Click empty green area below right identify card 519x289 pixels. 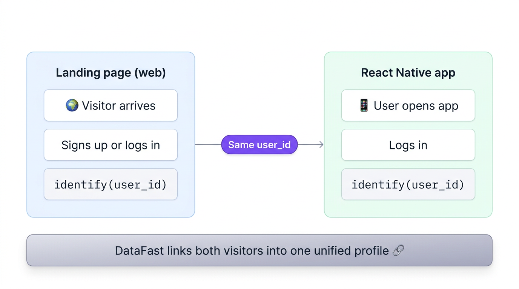pos(408,208)
